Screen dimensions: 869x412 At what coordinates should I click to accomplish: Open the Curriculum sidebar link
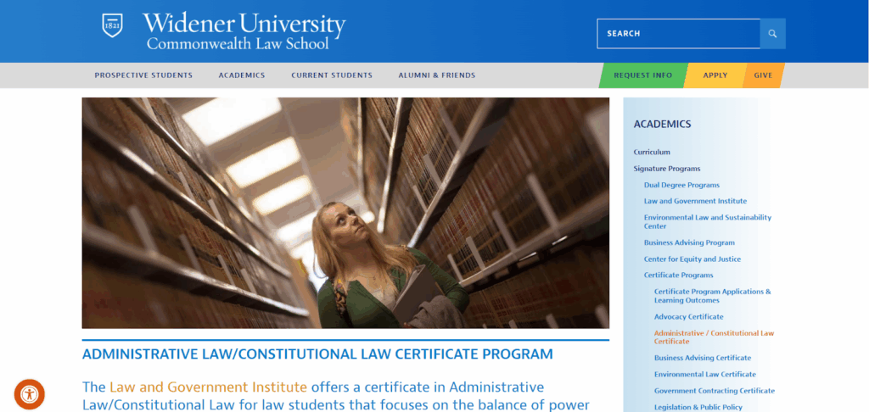652,152
